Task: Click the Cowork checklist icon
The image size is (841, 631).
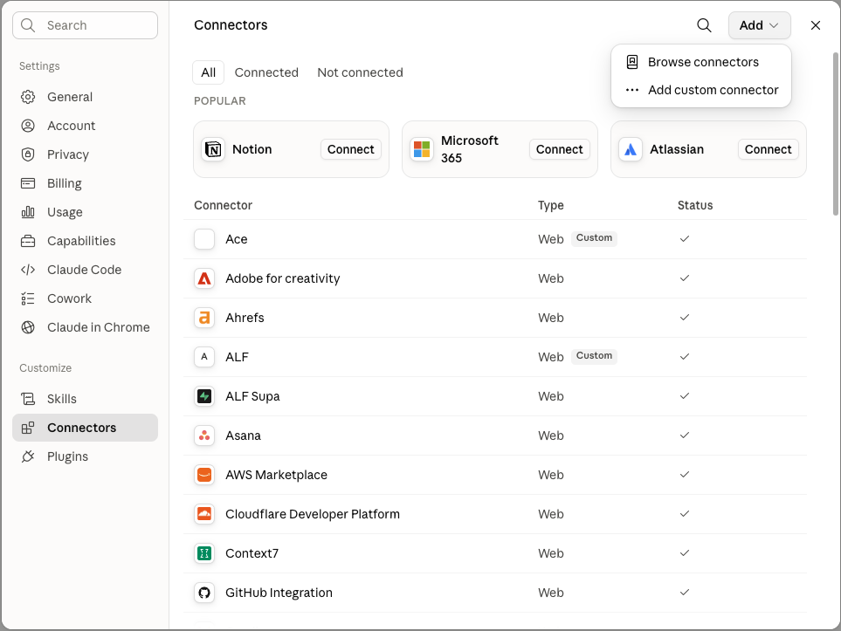Action: point(28,298)
